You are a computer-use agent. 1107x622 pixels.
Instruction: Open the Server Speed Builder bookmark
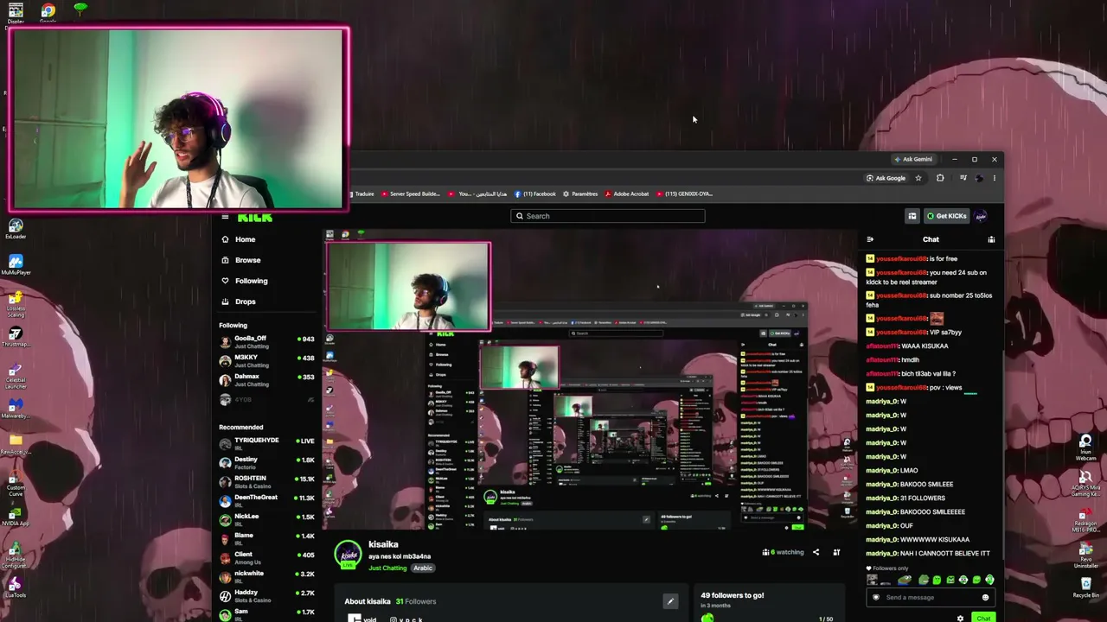coord(412,194)
